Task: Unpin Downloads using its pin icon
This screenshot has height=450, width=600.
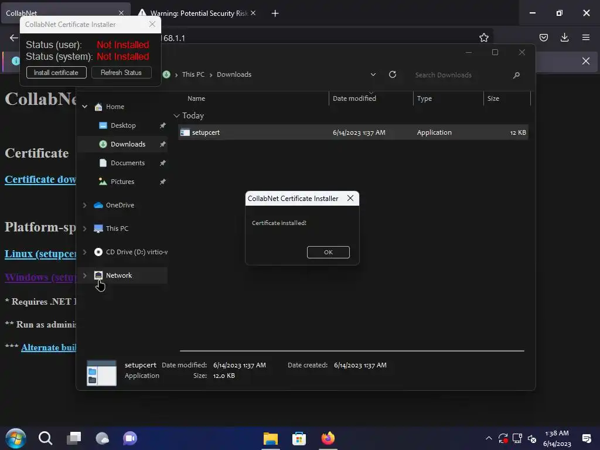Action: click(x=163, y=144)
